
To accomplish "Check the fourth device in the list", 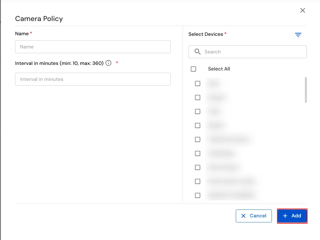I will click(197, 125).
